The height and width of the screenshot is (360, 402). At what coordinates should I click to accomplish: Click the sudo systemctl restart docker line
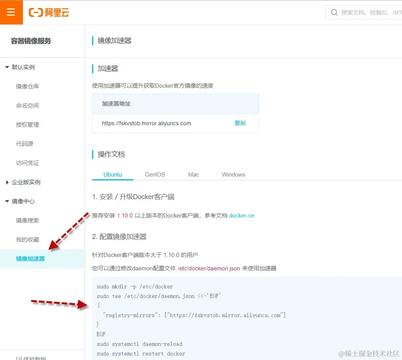coord(141,353)
